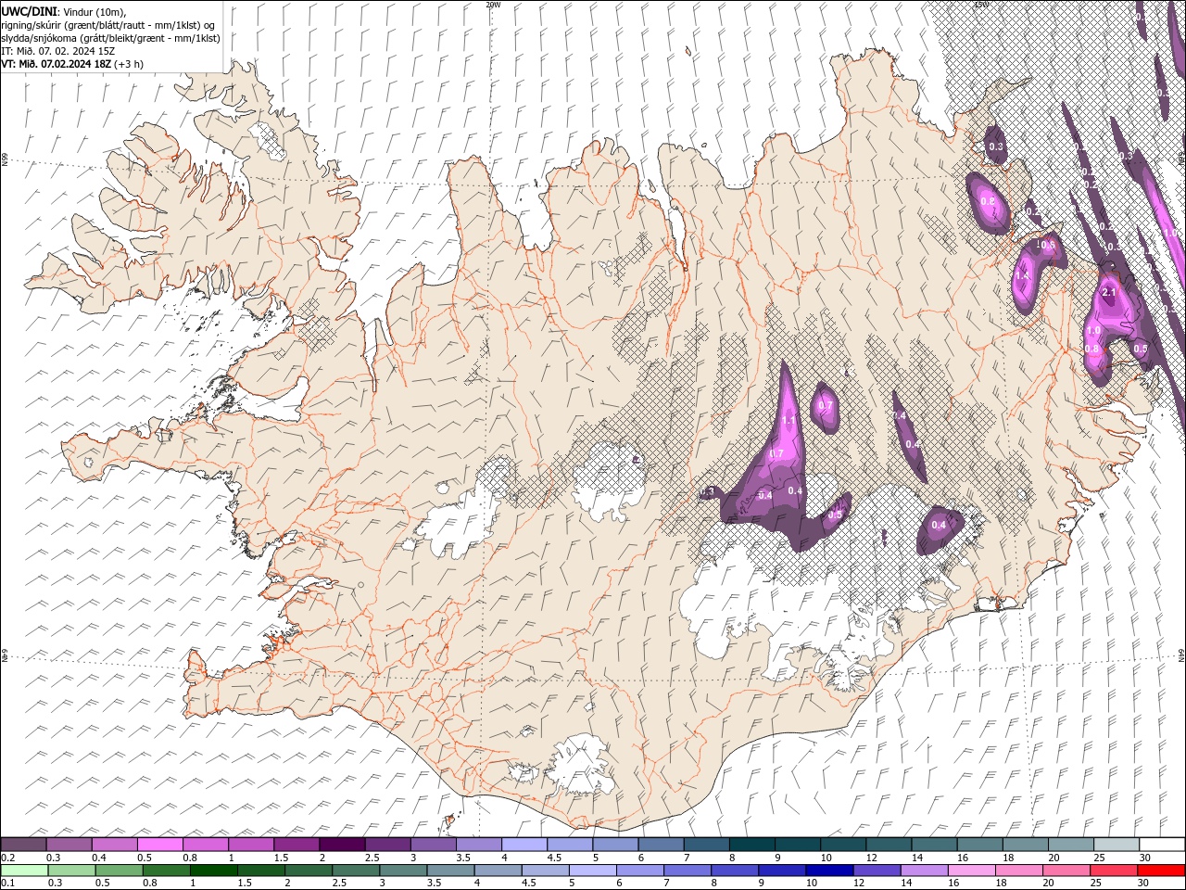This screenshot has width=1186, height=890.
Task: Click the 'rigning/skúrir' legend description line
Action: point(107,25)
